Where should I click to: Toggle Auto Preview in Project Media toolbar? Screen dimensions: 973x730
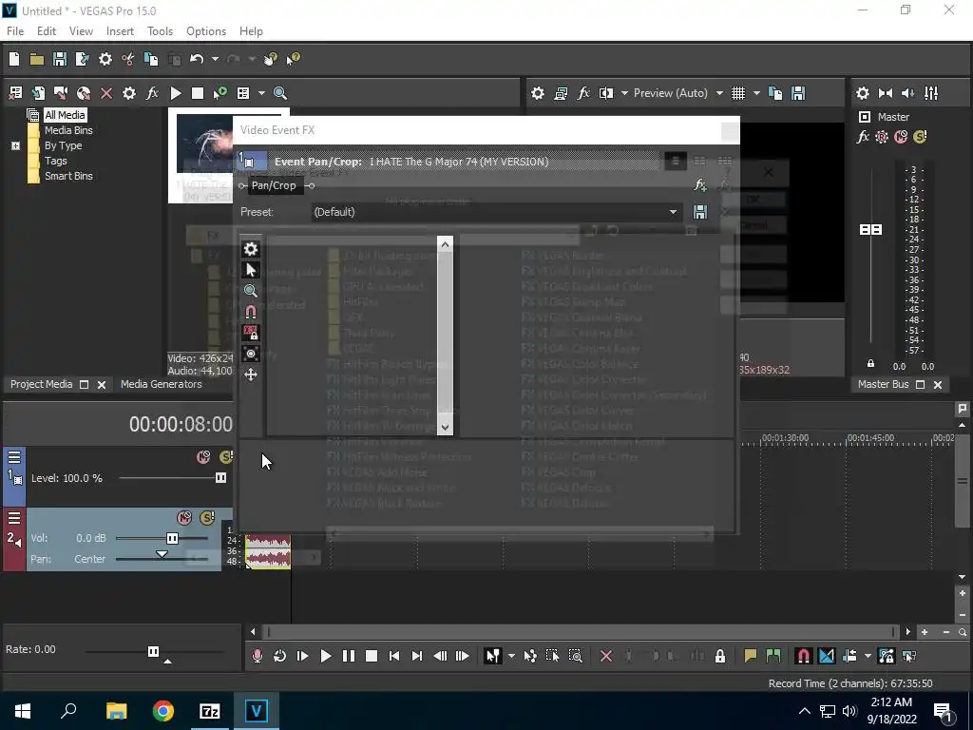[219, 93]
